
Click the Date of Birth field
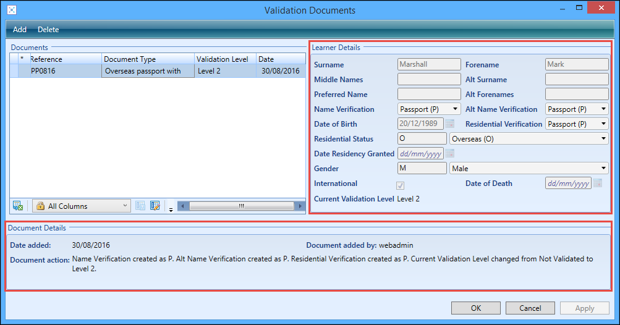pos(420,124)
